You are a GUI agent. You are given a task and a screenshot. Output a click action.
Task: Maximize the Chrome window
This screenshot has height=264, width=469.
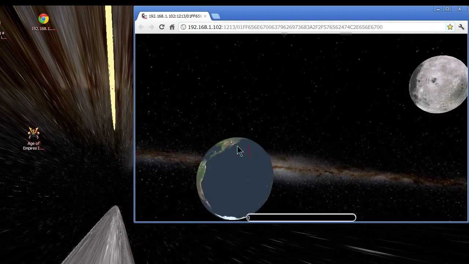447,9
